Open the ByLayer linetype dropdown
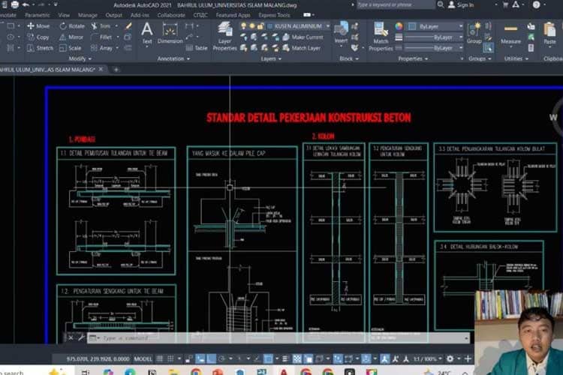This screenshot has height=375, width=563. point(434,48)
